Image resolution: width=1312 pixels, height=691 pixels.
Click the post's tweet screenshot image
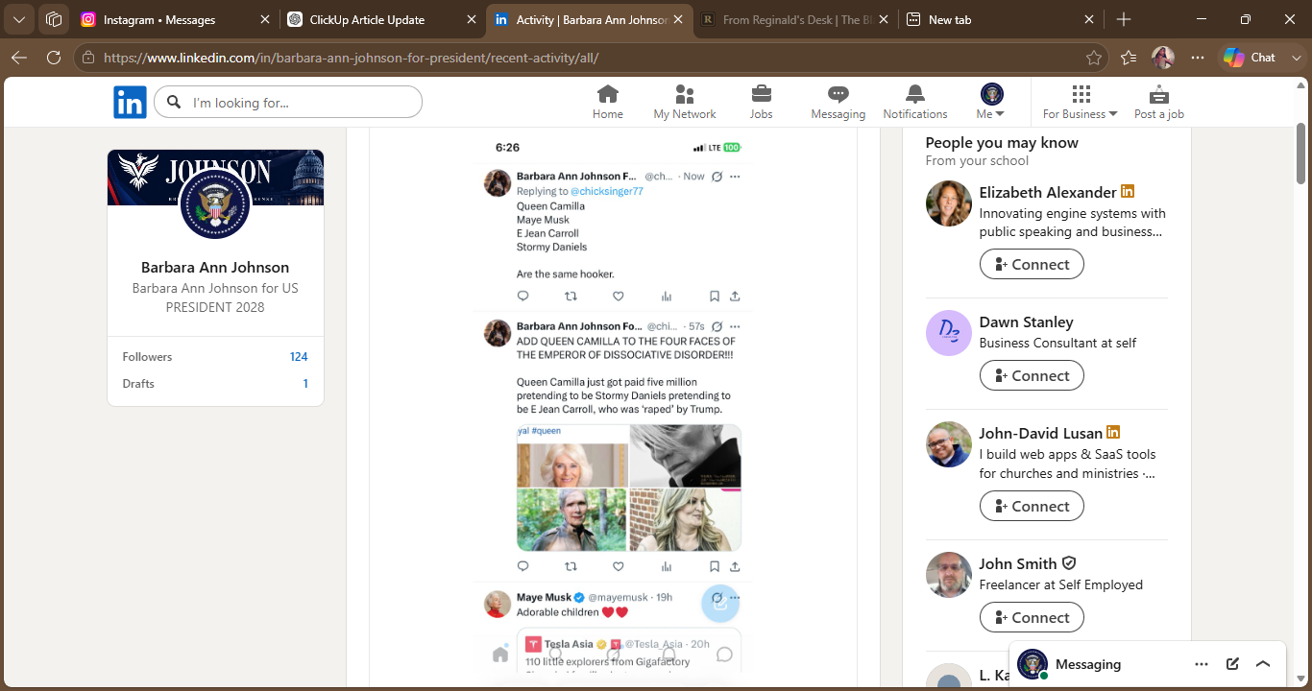(x=613, y=407)
